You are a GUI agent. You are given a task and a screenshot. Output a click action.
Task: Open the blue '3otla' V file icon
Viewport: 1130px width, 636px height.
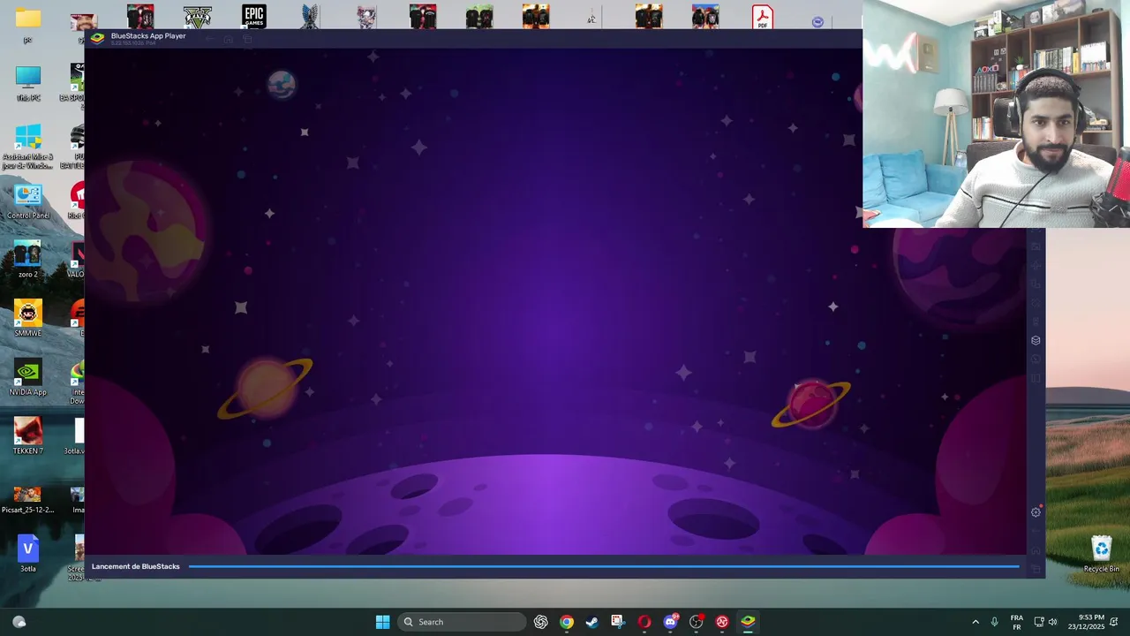click(x=28, y=554)
